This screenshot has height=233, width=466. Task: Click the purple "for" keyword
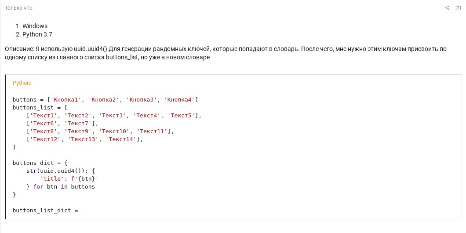click(38, 187)
